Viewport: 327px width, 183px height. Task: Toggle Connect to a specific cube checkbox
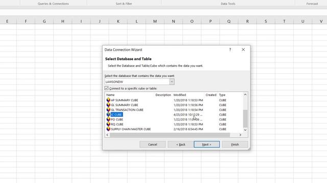(106, 88)
